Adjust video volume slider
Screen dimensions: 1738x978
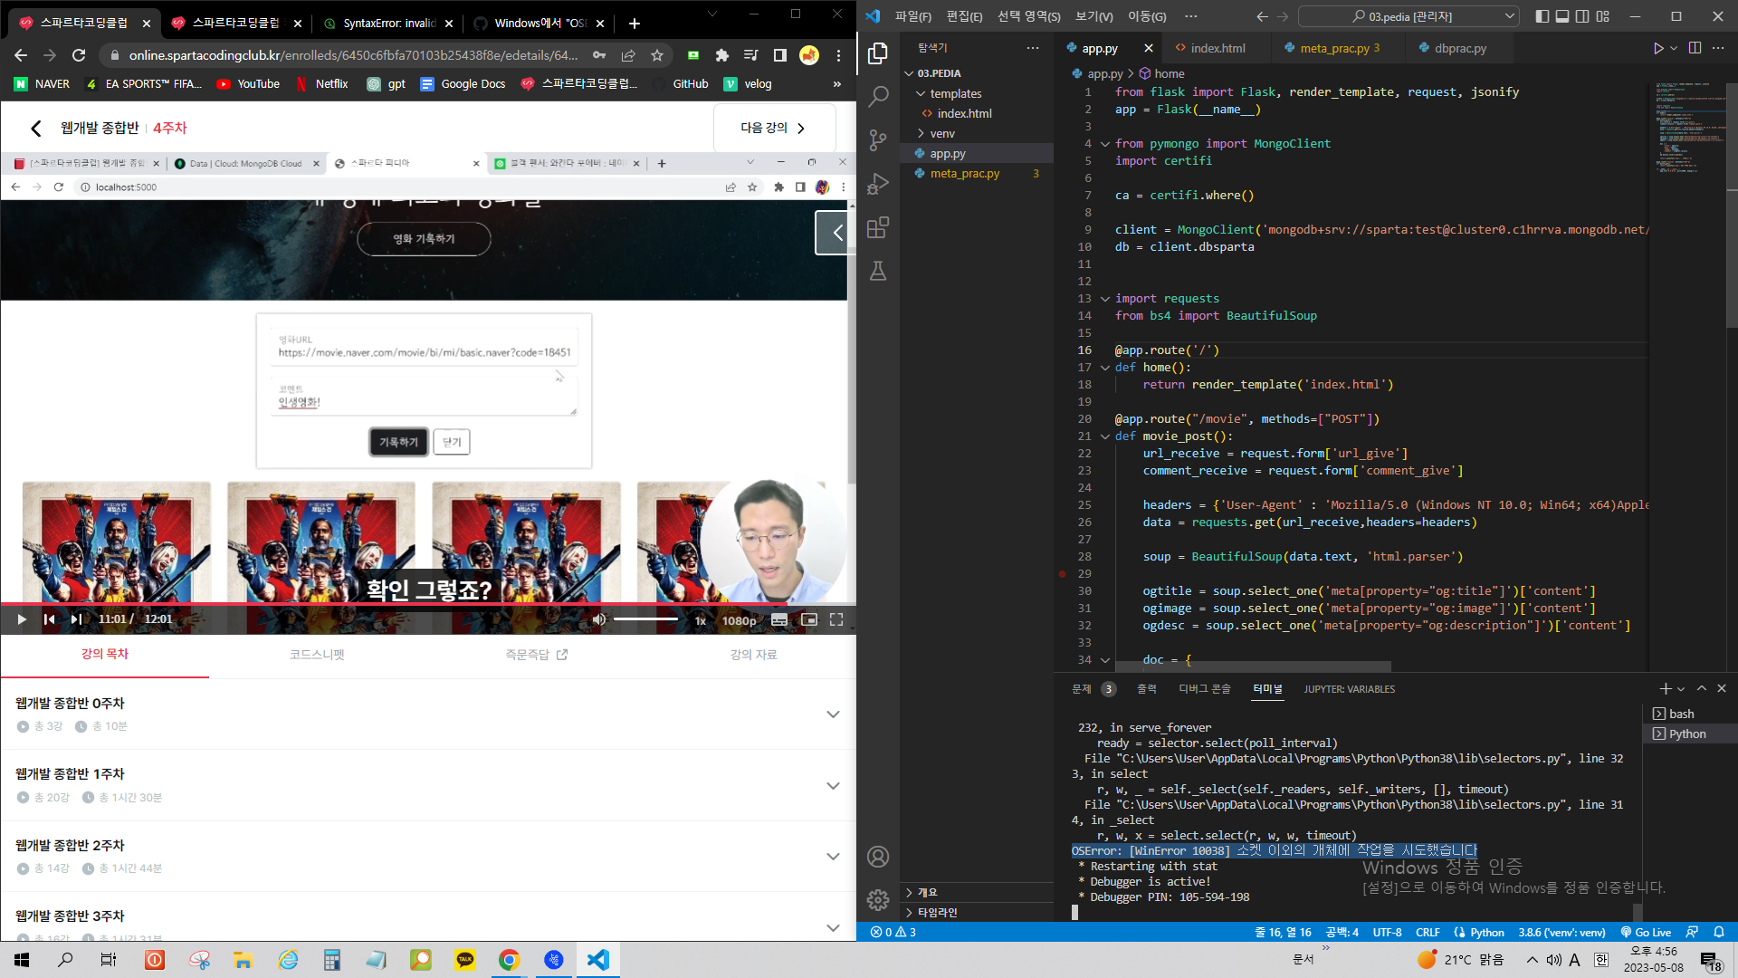tap(645, 619)
